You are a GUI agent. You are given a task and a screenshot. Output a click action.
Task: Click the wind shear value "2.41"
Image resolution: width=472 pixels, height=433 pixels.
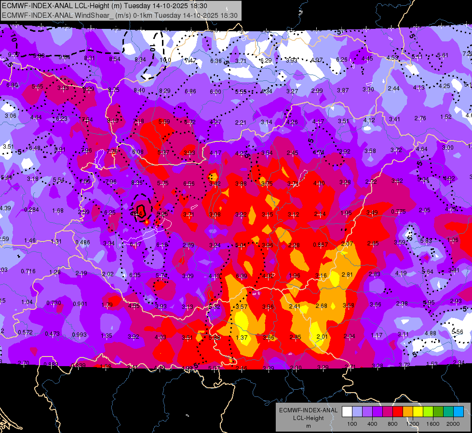(x=295, y=306)
